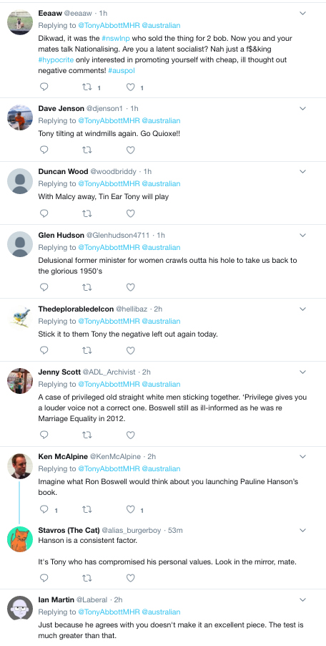Open chevron menu on Ian Martin's tweet

pos(302,599)
